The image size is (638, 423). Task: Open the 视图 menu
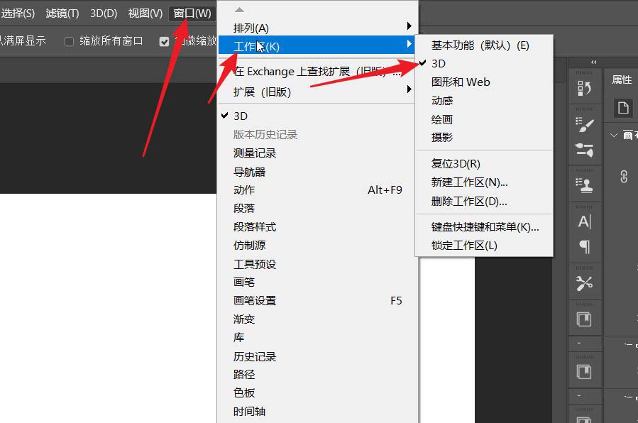point(144,12)
